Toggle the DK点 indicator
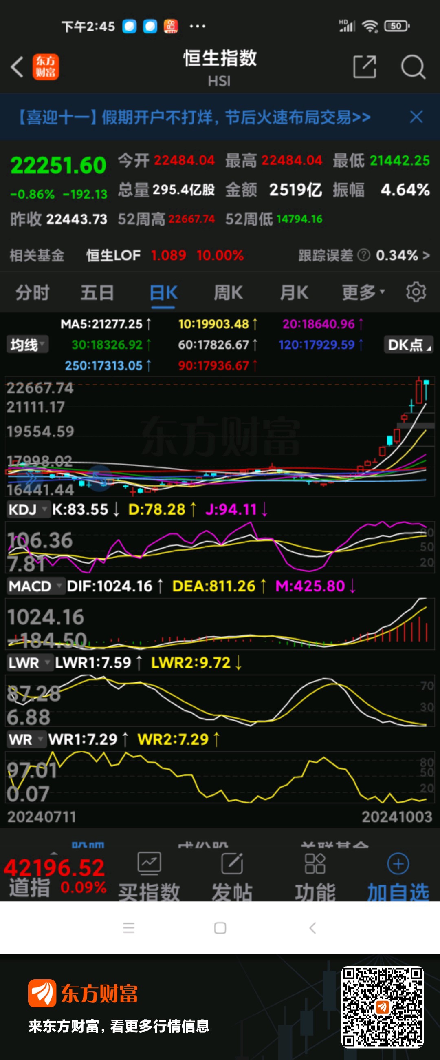The height and width of the screenshot is (1060, 440). tap(409, 345)
